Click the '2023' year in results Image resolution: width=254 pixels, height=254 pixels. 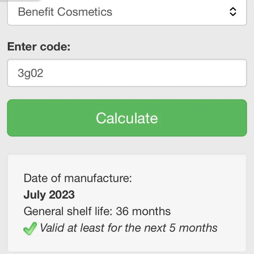[62, 195]
